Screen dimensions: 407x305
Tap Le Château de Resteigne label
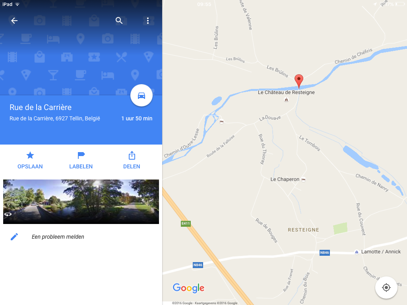click(x=286, y=92)
